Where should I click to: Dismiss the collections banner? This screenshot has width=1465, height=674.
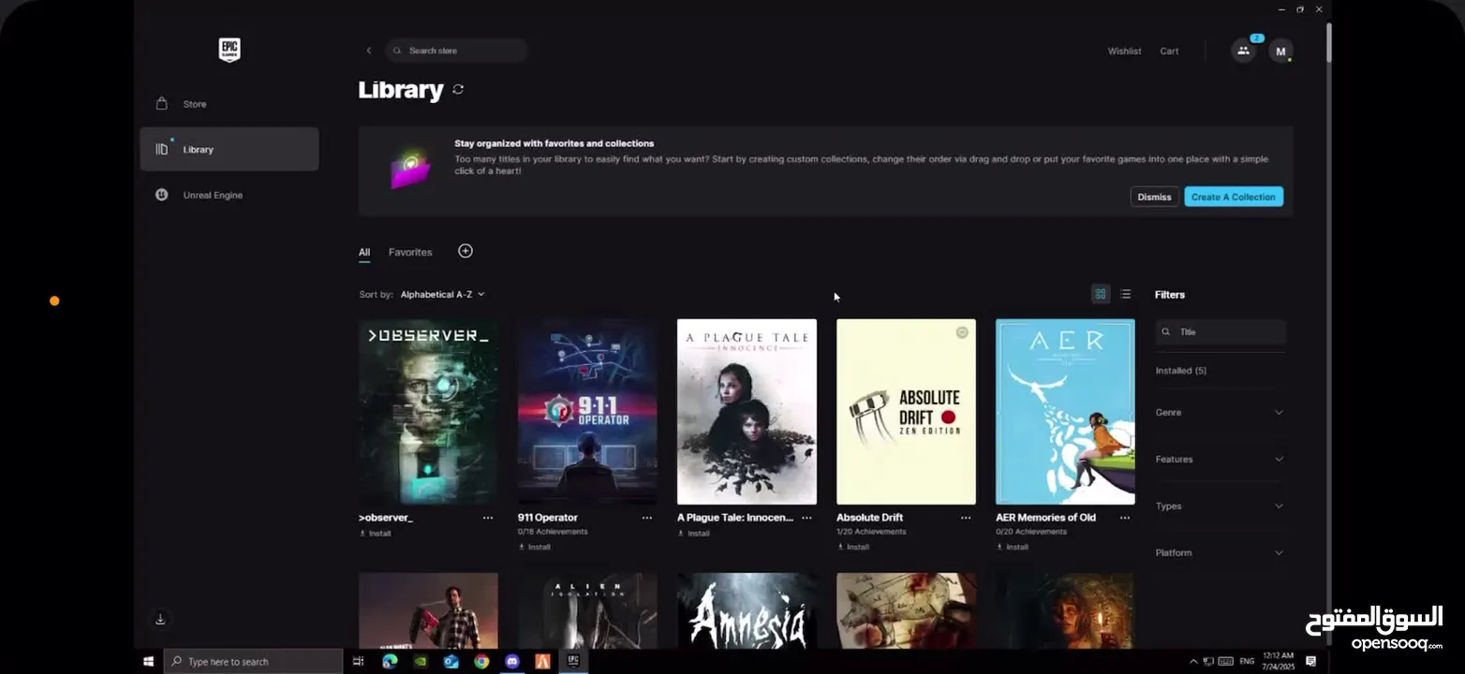coord(1154,197)
